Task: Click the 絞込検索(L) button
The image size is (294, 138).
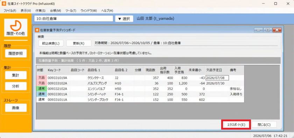Action: [51, 43]
